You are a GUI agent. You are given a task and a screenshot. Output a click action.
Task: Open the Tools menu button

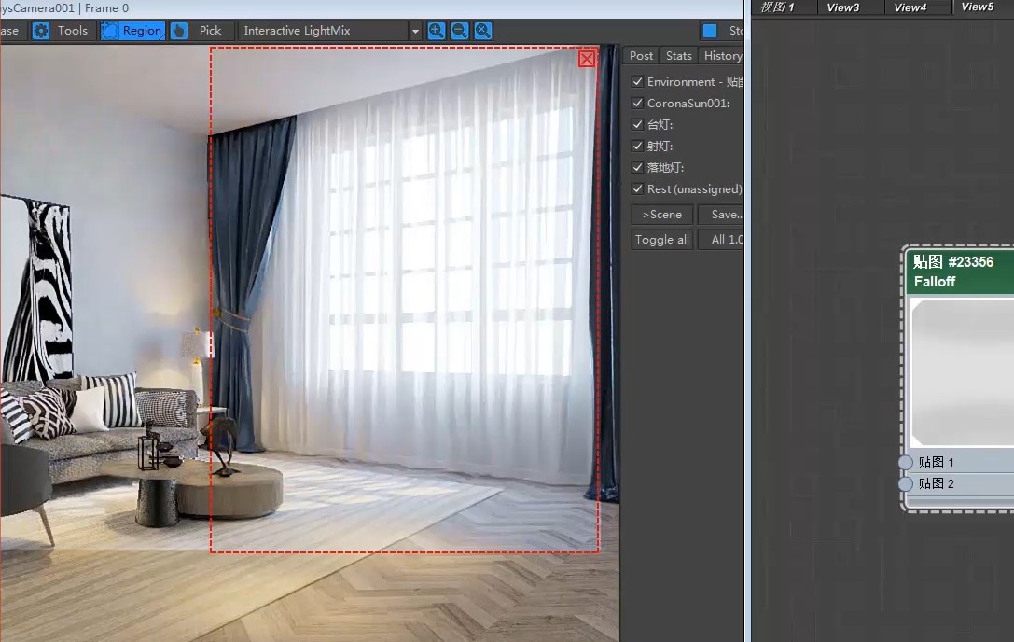[72, 31]
